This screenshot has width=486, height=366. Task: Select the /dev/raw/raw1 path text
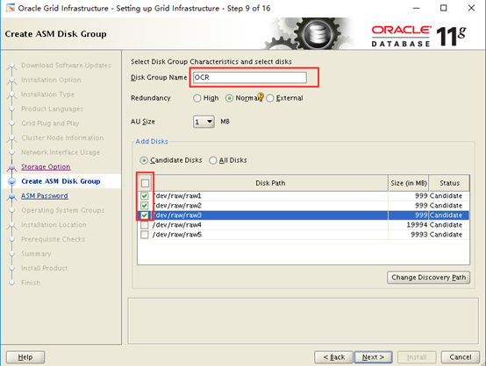177,196
